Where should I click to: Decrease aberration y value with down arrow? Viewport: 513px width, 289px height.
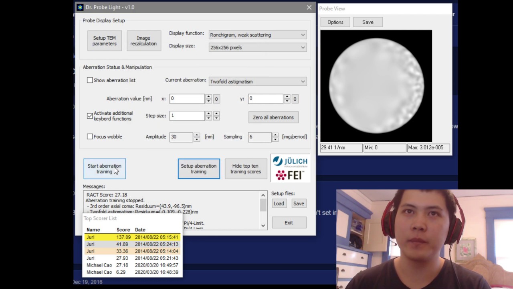pos(287,101)
